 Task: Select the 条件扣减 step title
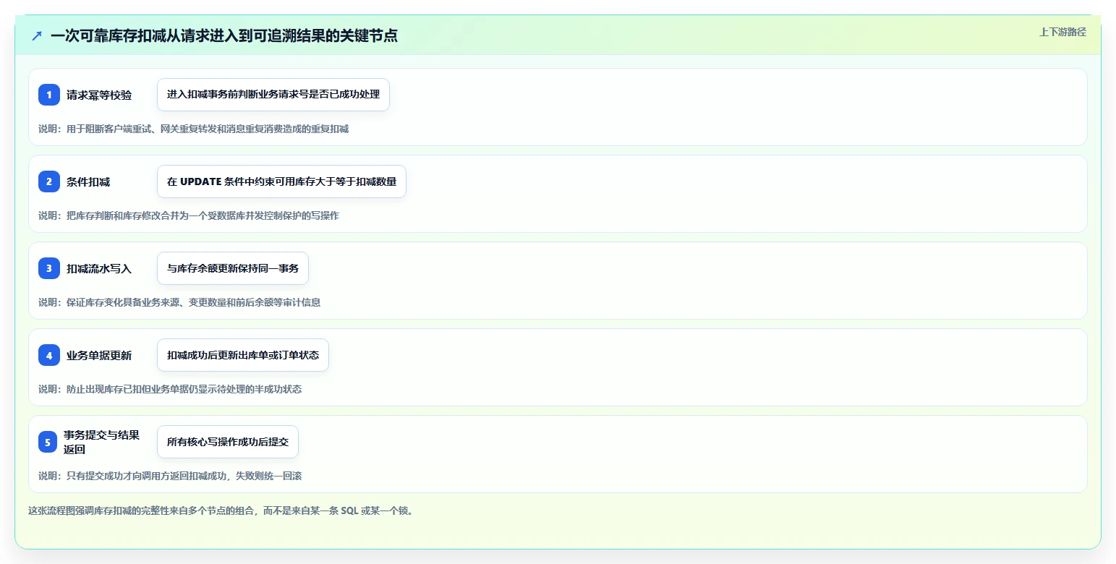click(88, 181)
